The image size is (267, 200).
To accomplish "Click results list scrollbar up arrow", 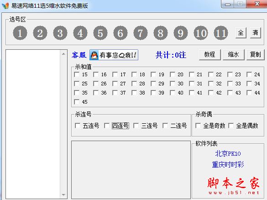I will [63, 54].
